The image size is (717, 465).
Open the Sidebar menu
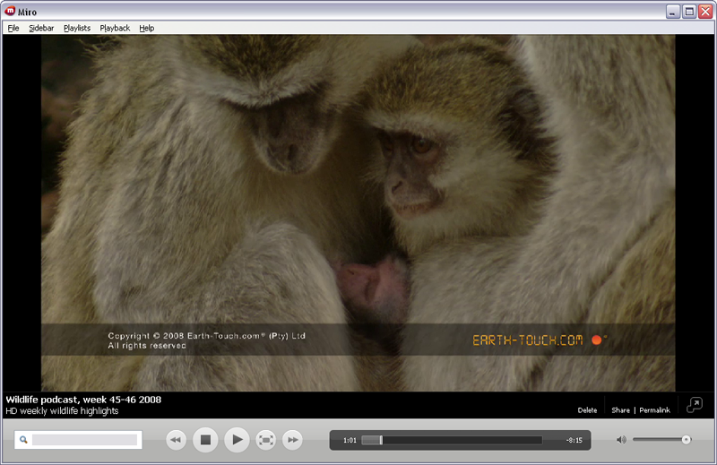point(41,28)
